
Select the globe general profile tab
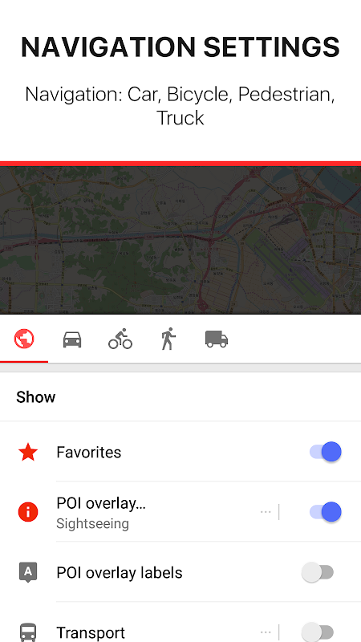tap(24, 339)
